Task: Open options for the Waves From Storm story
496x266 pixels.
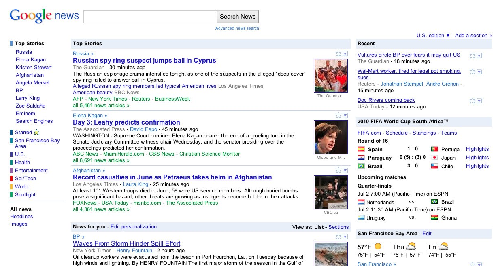Action: [x=345, y=236]
